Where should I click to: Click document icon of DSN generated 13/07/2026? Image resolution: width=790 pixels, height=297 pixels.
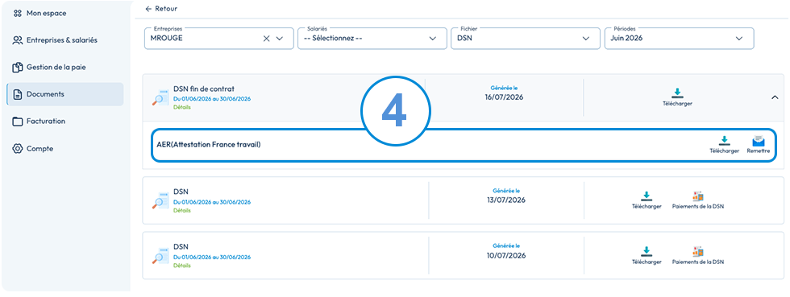(x=160, y=201)
